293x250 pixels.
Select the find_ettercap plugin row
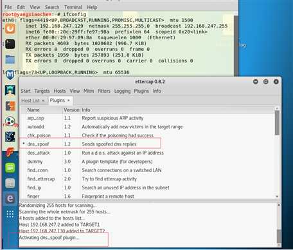147,179
